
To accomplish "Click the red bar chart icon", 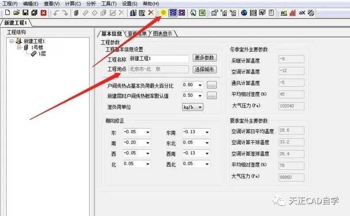I will (293, 13).
